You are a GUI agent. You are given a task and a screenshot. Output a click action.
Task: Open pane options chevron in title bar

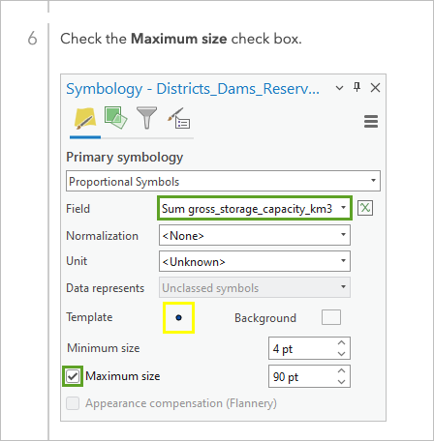pos(339,88)
